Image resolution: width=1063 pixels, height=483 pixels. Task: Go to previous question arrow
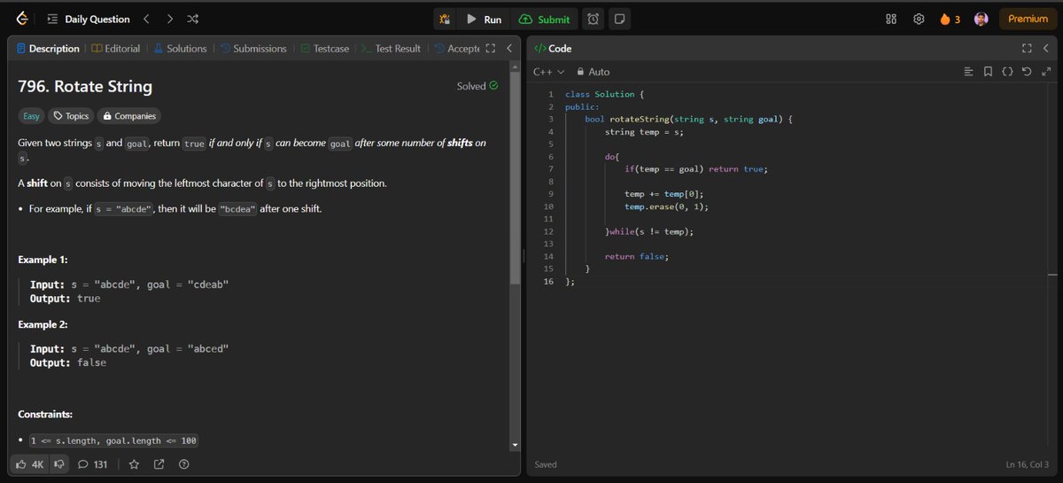point(147,19)
